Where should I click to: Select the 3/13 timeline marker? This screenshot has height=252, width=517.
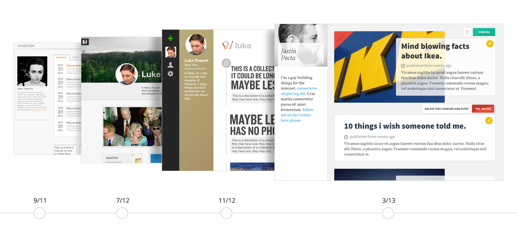(388, 213)
